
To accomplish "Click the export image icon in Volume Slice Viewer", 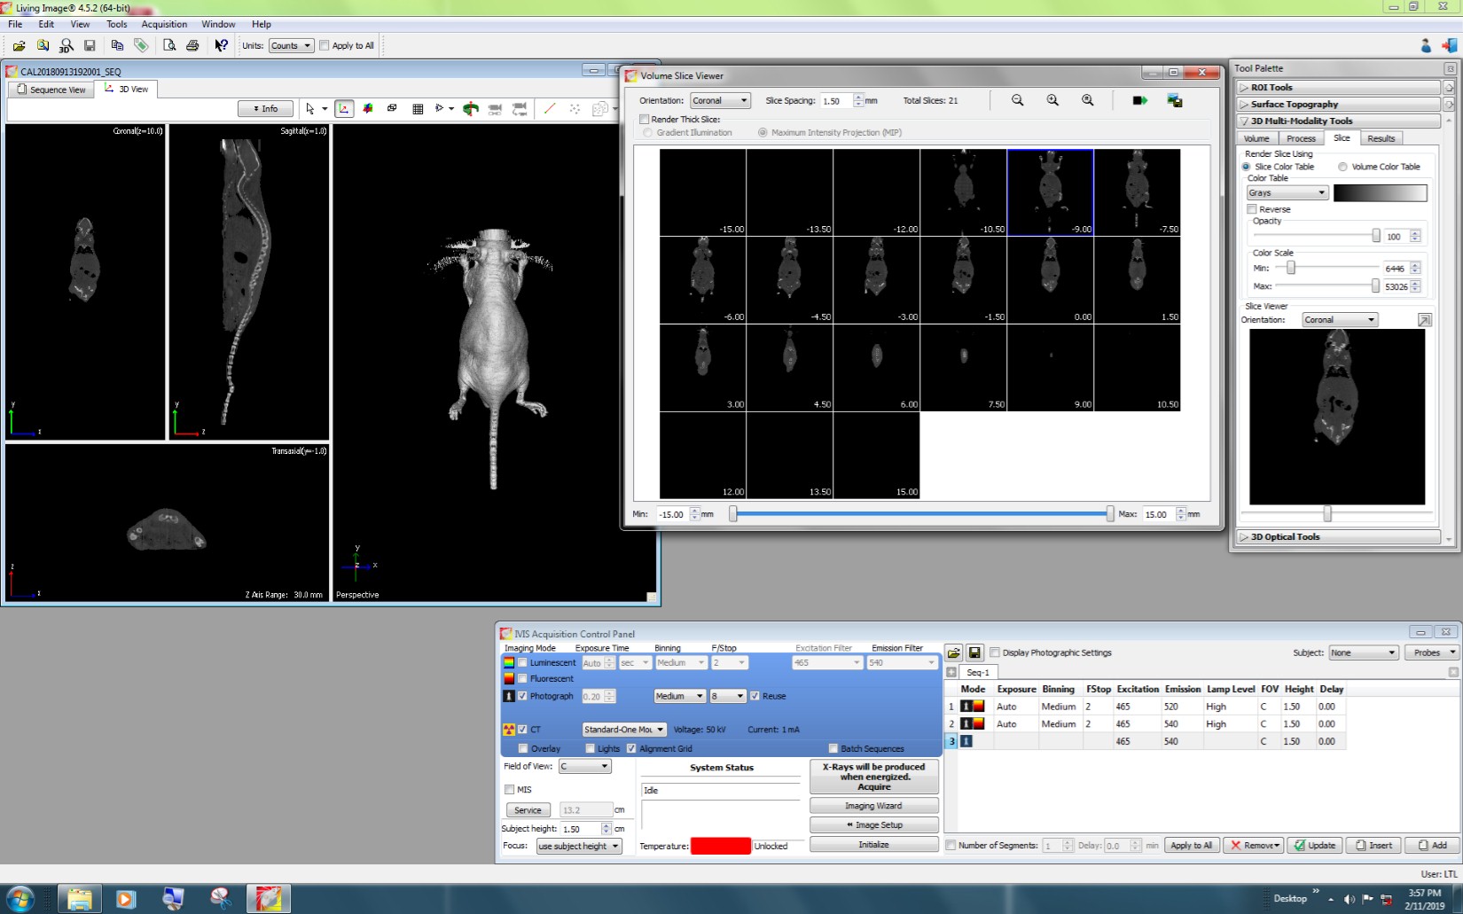I will coord(1176,100).
